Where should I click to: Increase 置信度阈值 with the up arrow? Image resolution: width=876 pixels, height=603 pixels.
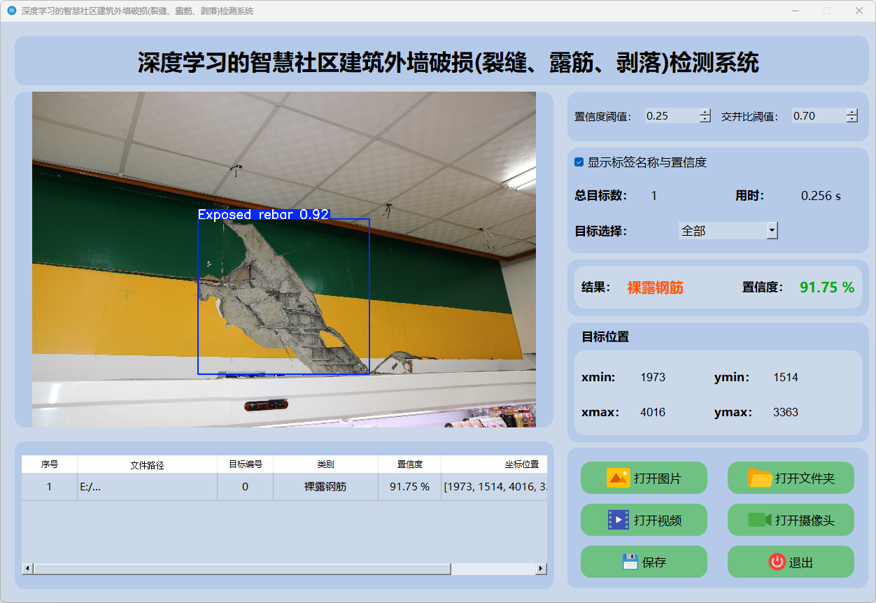705,112
